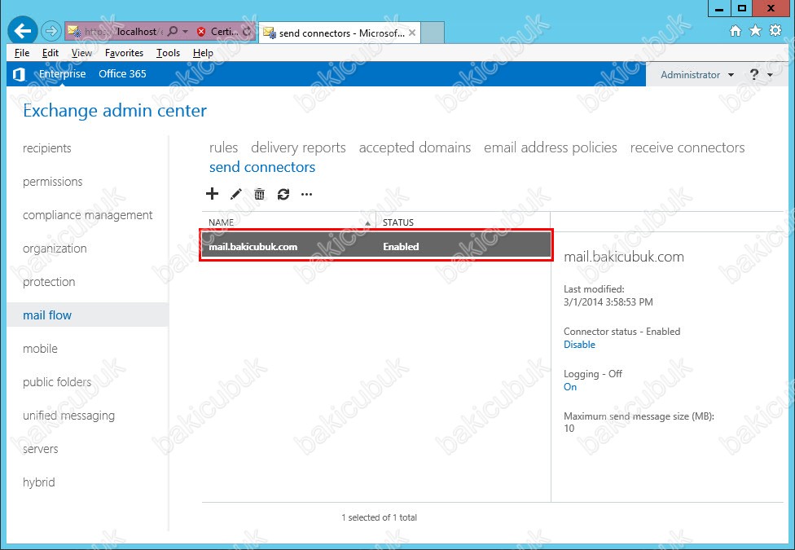Screen dimensions: 795x550
Task: Open recipients in the left navigation
Action: point(47,148)
